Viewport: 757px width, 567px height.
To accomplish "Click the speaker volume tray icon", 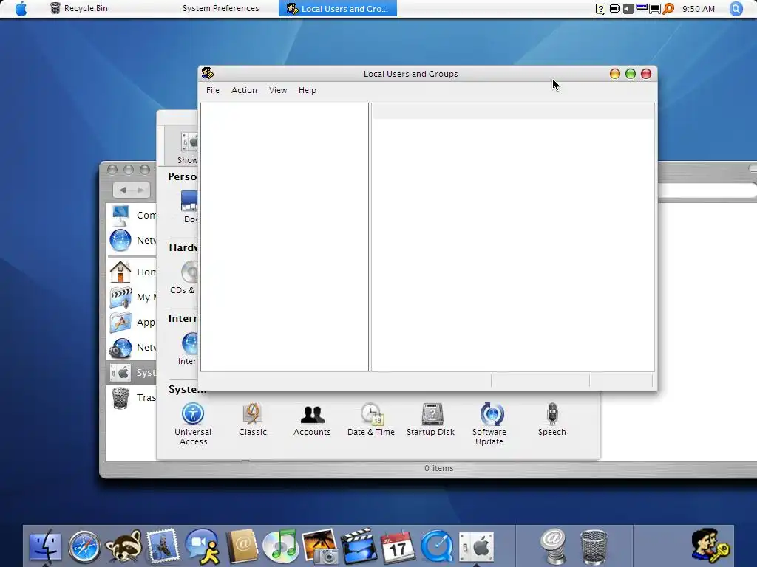I will [x=628, y=9].
